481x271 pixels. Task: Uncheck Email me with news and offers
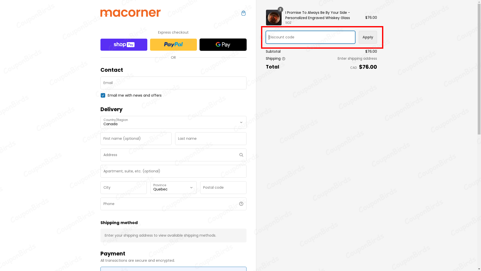(103, 95)
